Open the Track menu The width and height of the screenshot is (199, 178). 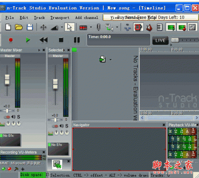point(40,18)
